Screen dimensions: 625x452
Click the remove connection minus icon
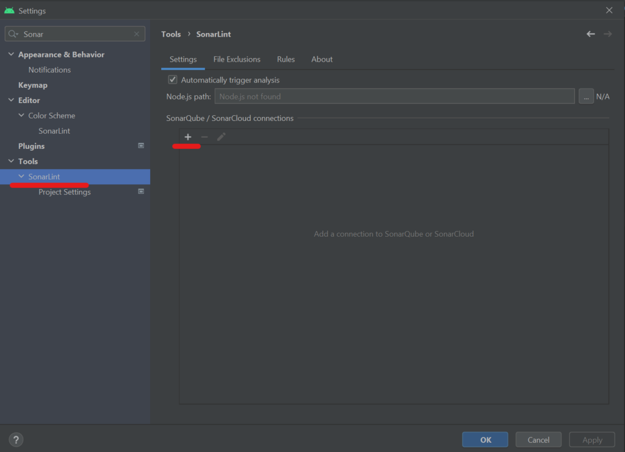[204, 137]
